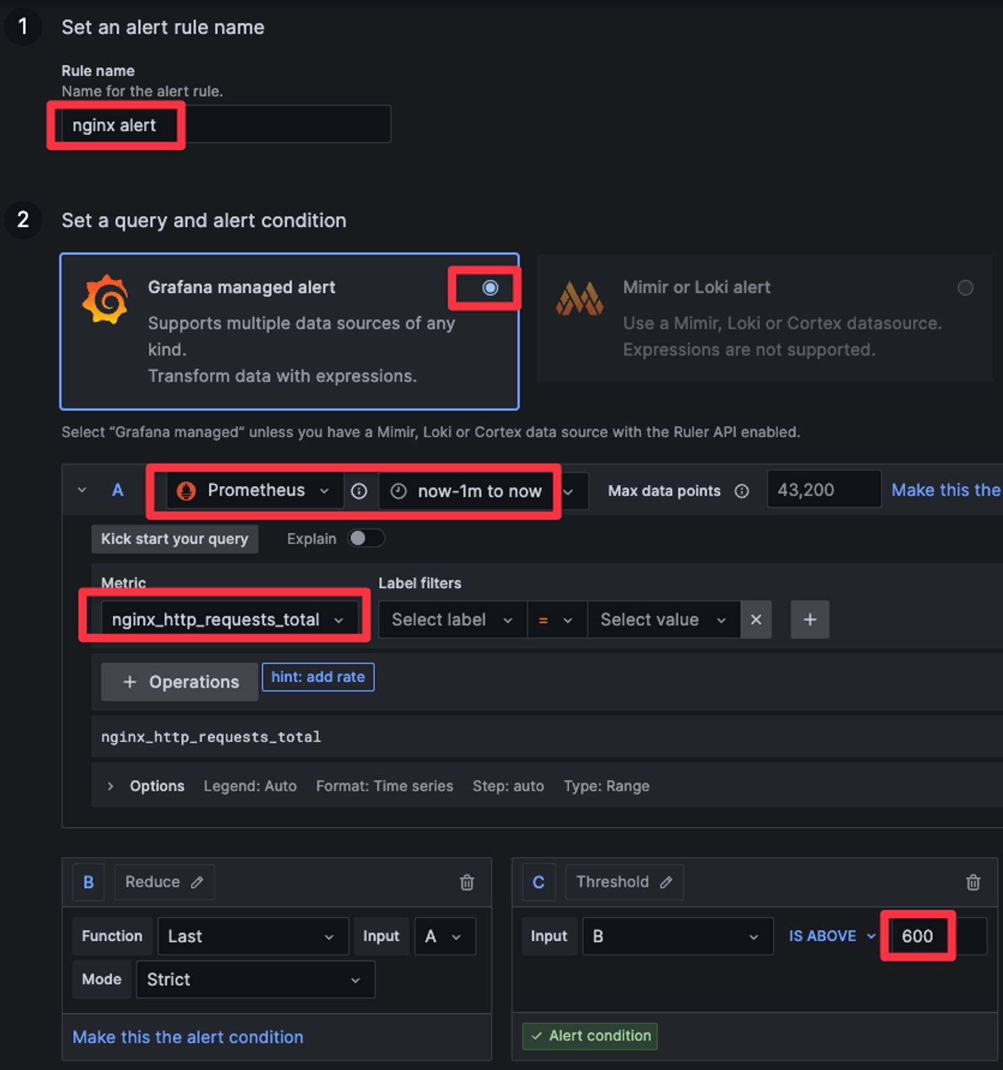Delete expression B with trash icon

(467, 883)
